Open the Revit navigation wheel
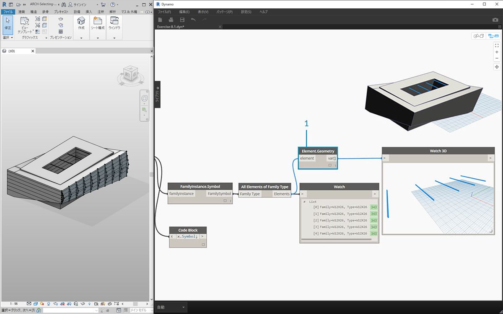 click(x=144, y=98)
